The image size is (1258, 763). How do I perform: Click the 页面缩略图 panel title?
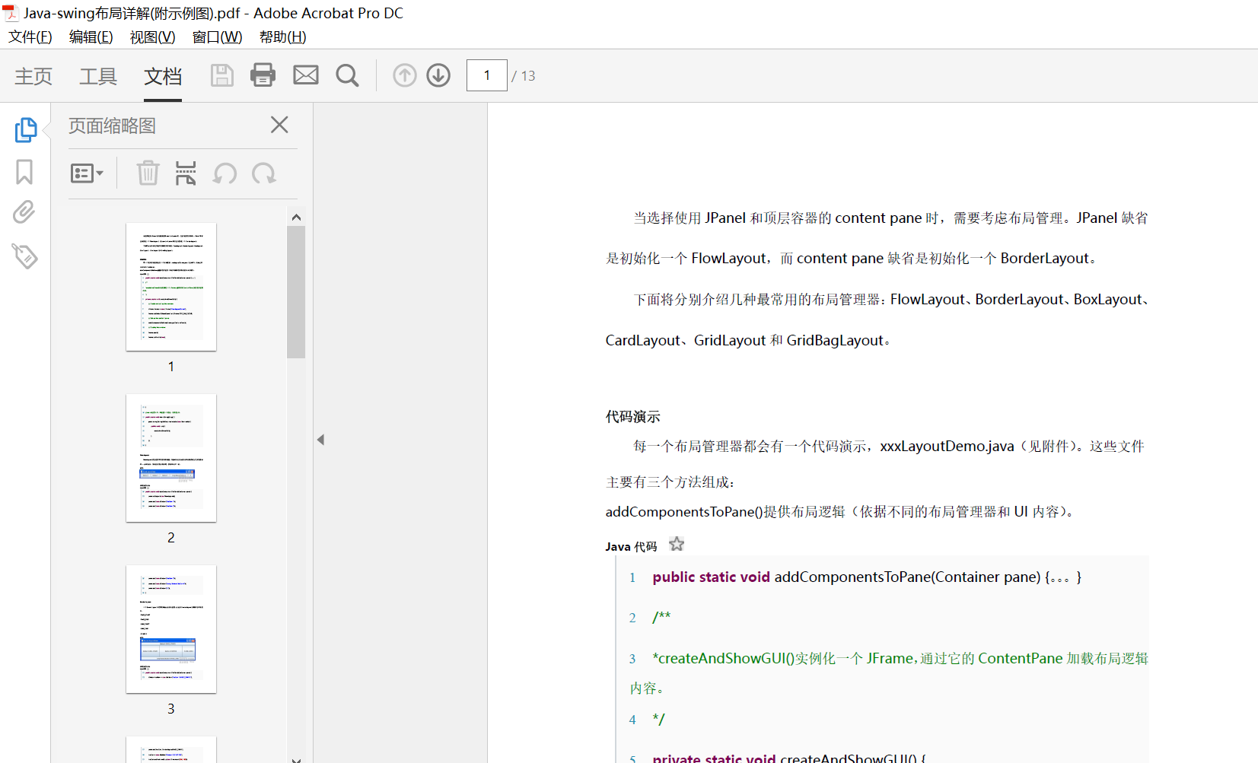(x=112, y=126)
